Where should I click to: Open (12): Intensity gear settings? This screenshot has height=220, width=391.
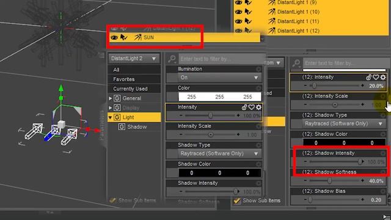383,78
